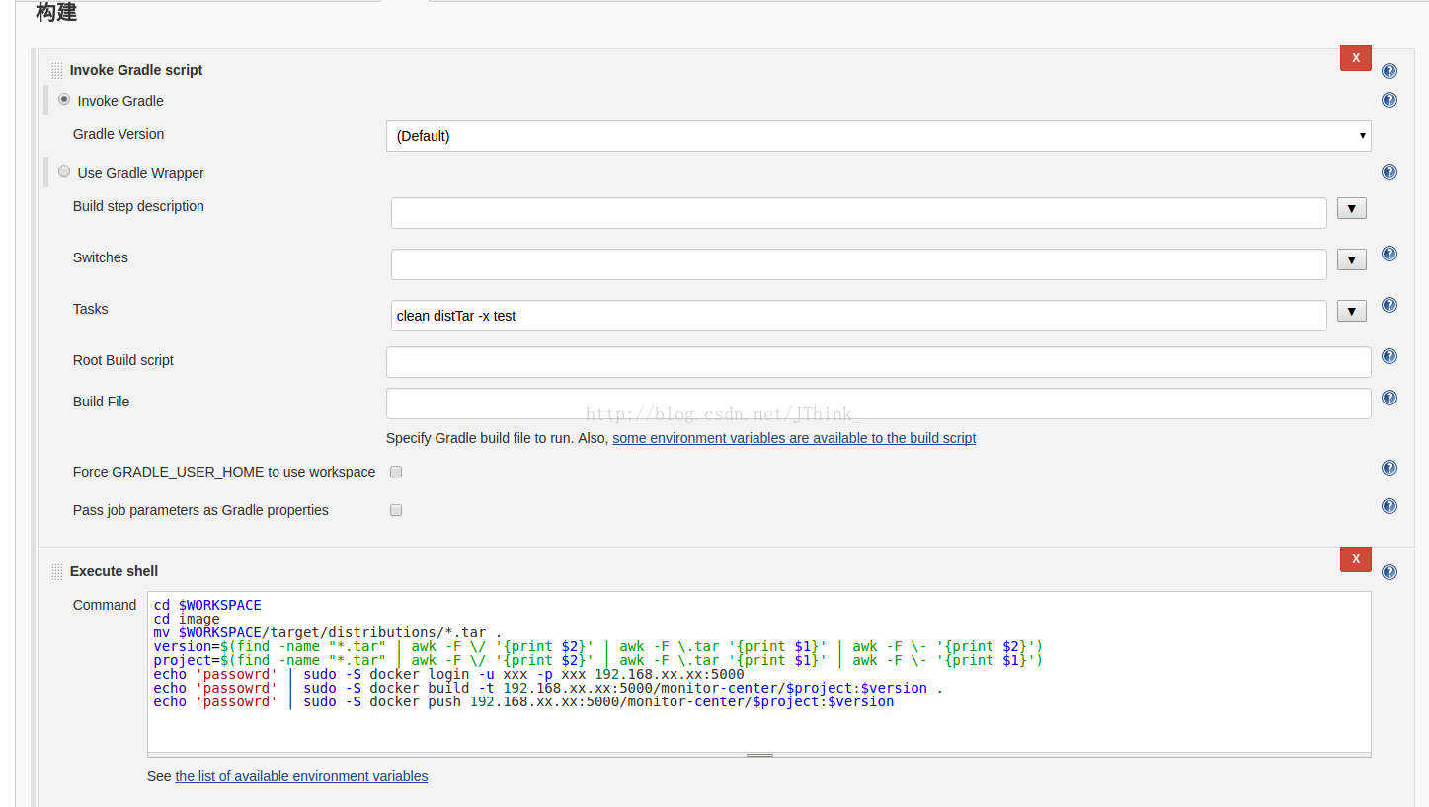The width and height of the screenshot is (1429, 807).
Task: Click into the Tasks field with clean distTar
Action: point(858,316)
